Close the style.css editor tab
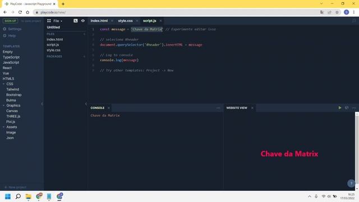 [x=137, y=21]
